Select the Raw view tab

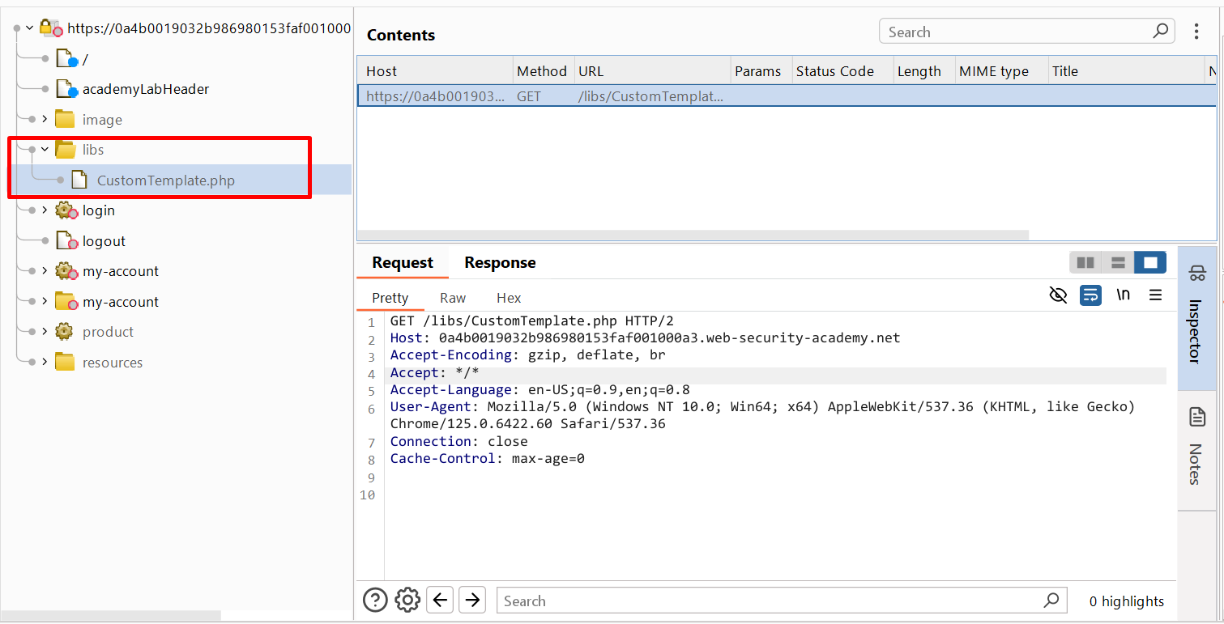pyautogui.click(x=453, y=298)
